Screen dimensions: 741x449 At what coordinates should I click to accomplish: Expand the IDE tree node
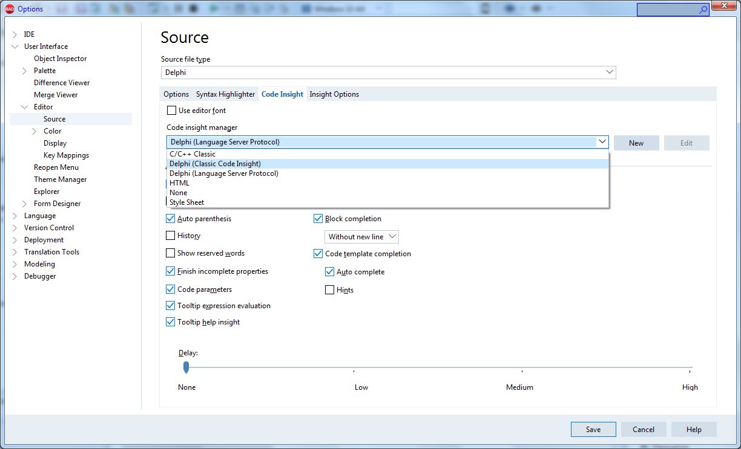coord(15,34)
